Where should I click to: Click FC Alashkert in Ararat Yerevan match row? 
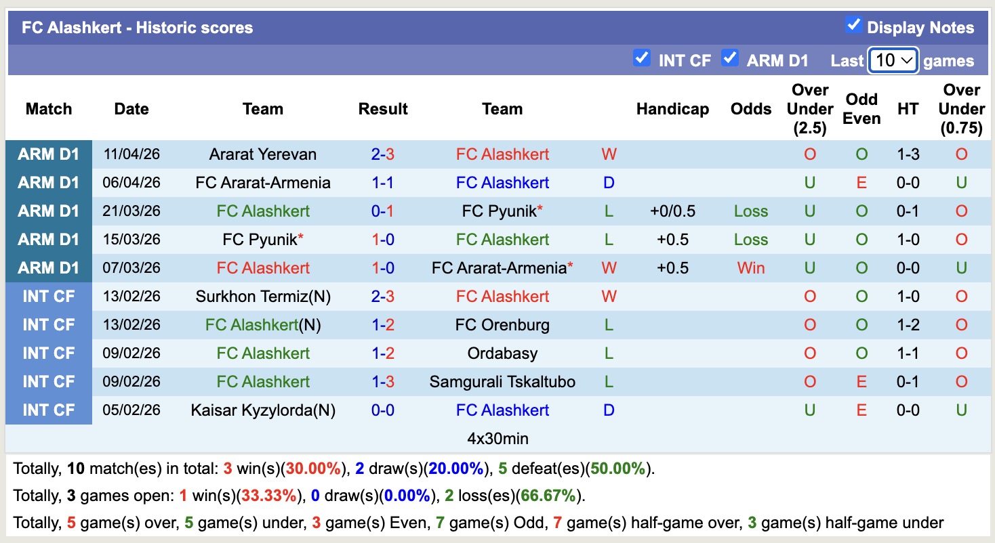pos(502,154)
